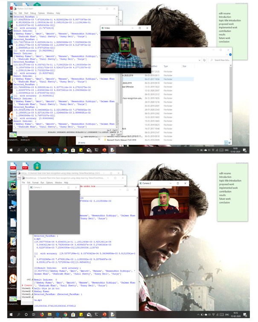Open taskbar search in the lower screenshot
Image resolution: width=258 pixels, height=322 pixels.
click(19, 314)
